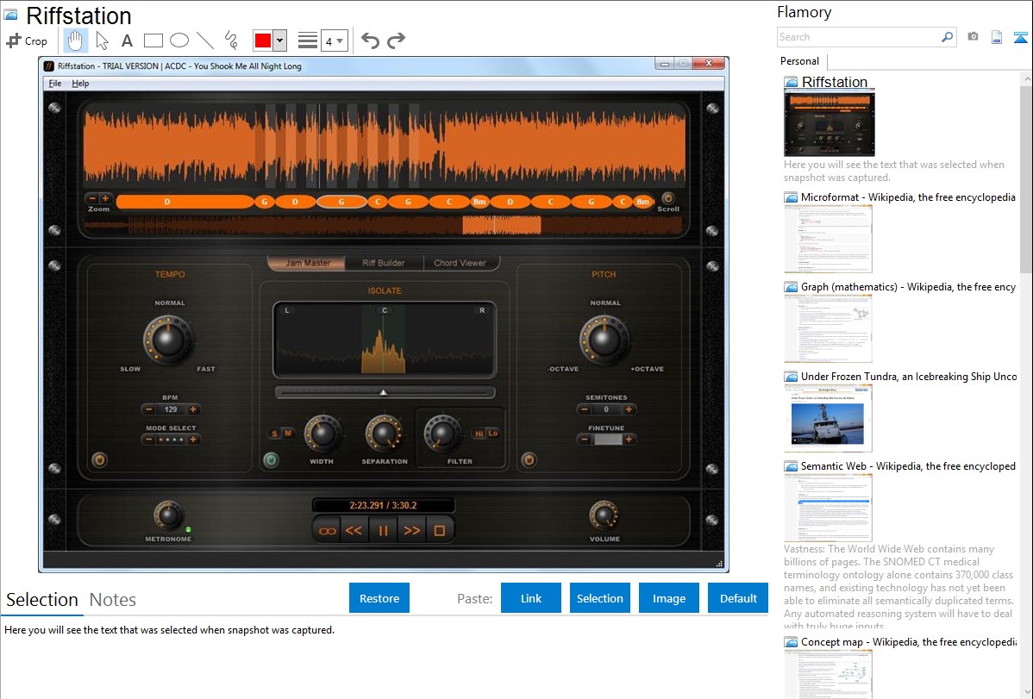
Task: Click the page icon beside the camera
Action: click(x=997, y=37)
